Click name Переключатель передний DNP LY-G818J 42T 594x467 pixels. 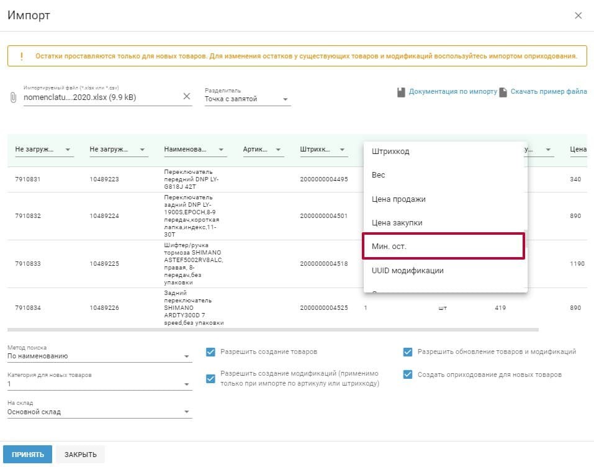click(x=191, y=179)
